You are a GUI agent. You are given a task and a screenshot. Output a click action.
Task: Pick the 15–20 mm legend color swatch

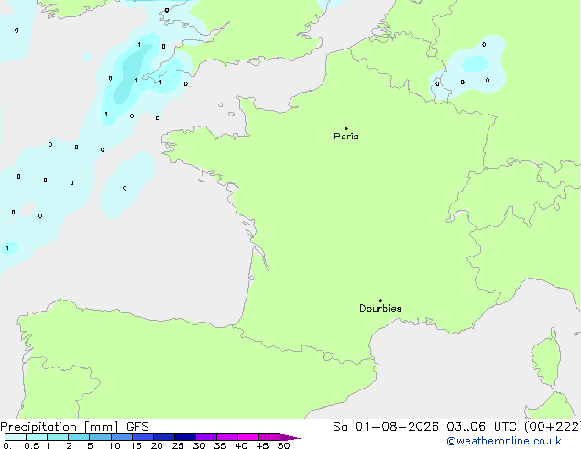(143, 437)
